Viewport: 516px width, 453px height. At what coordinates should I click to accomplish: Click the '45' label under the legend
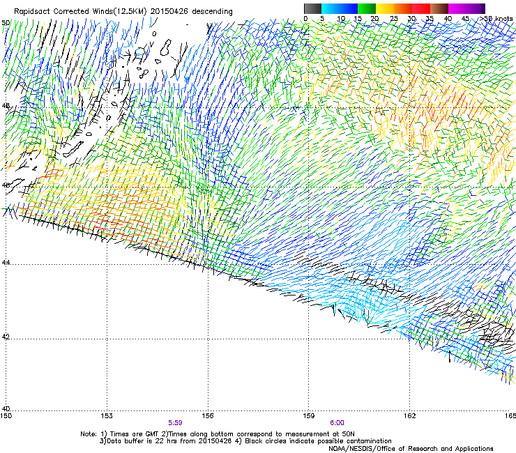tap(465, 19)
